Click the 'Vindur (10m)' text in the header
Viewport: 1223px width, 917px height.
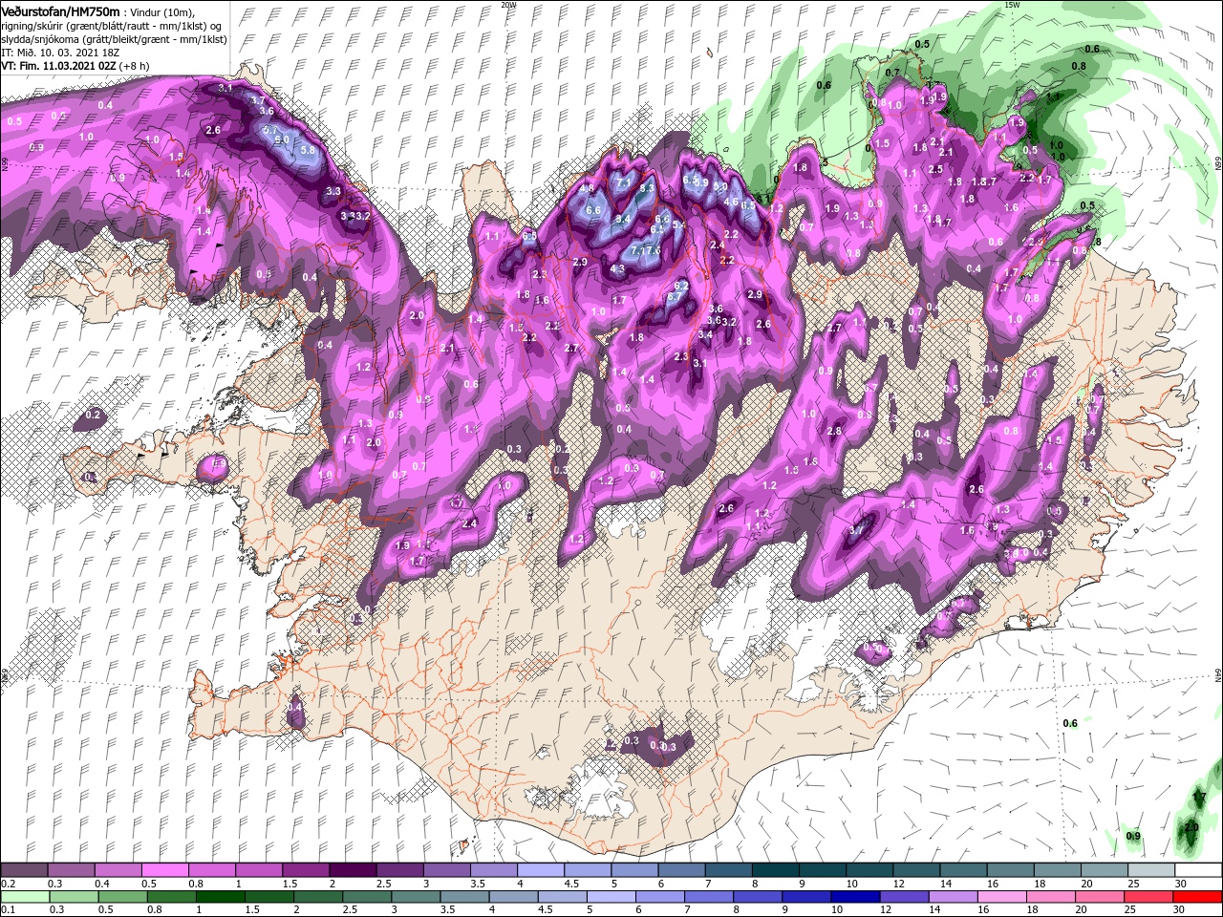[161, 11]
